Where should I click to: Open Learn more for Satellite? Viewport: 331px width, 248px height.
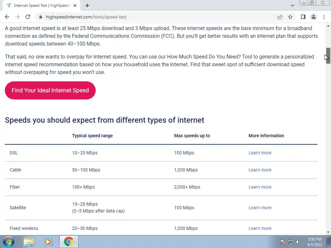tap(260, 208)
